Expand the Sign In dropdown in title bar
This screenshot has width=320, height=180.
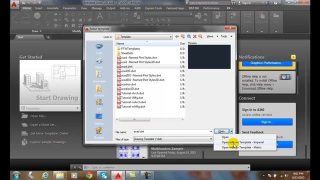click(262, 3)
